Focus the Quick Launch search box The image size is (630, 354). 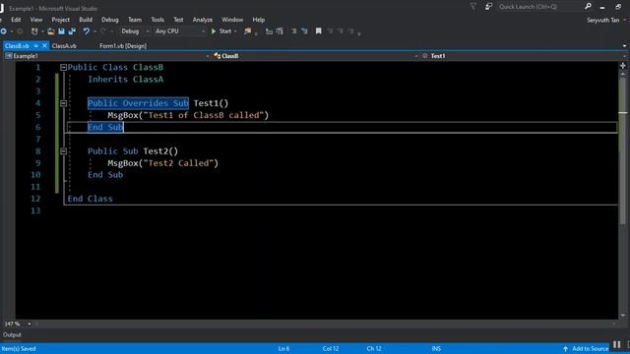539,7
